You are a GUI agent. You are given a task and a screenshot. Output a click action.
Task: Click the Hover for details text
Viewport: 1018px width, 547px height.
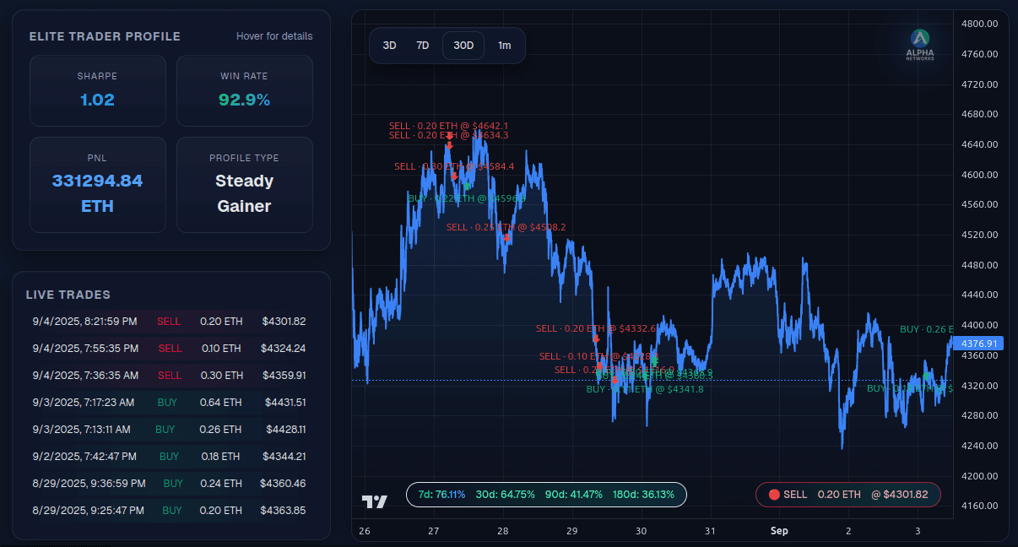pyautogui.click(x=274, y=36)
